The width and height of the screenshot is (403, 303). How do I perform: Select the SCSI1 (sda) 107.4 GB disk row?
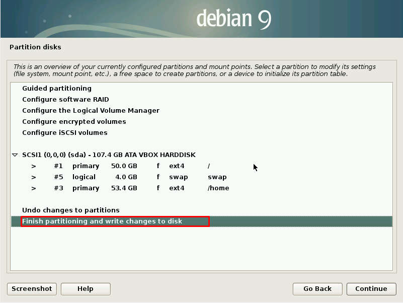(201, 155)
